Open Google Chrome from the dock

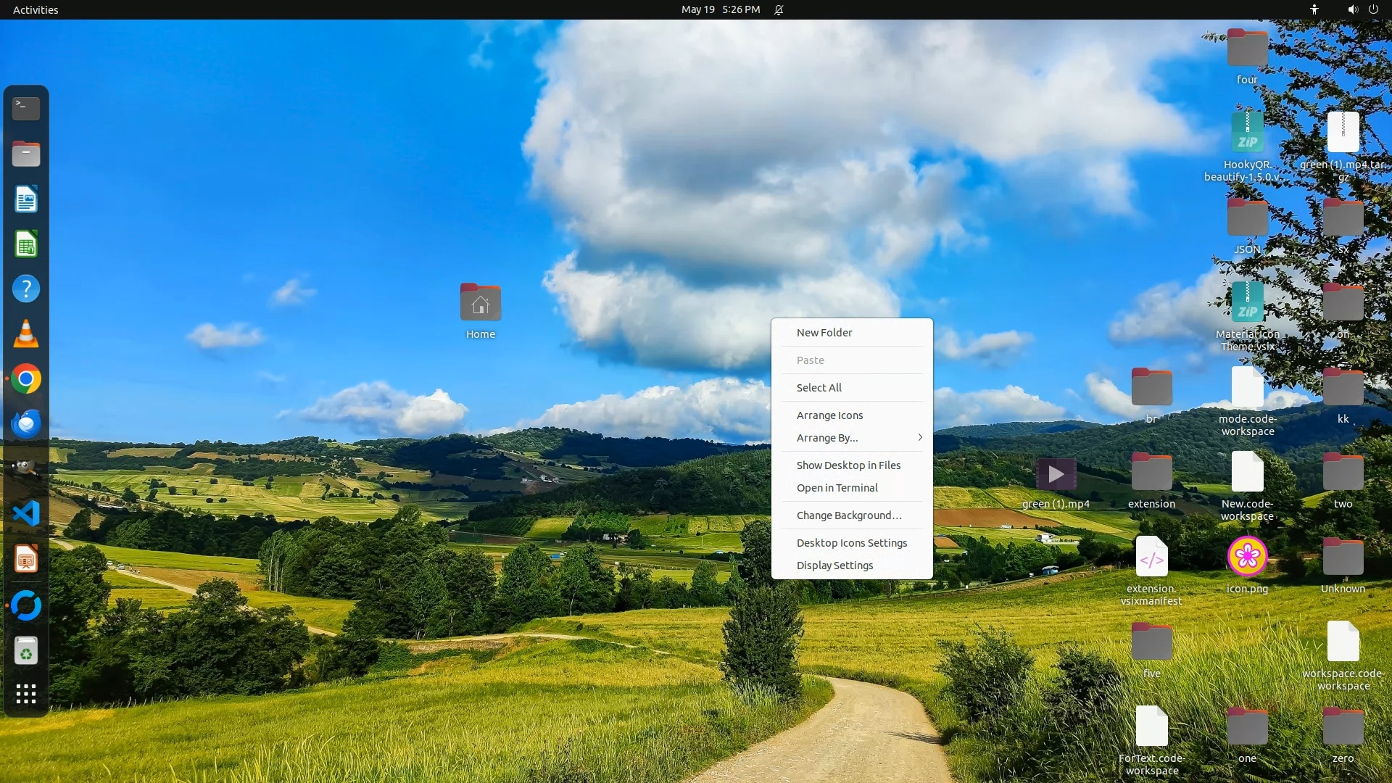[26, 379]
